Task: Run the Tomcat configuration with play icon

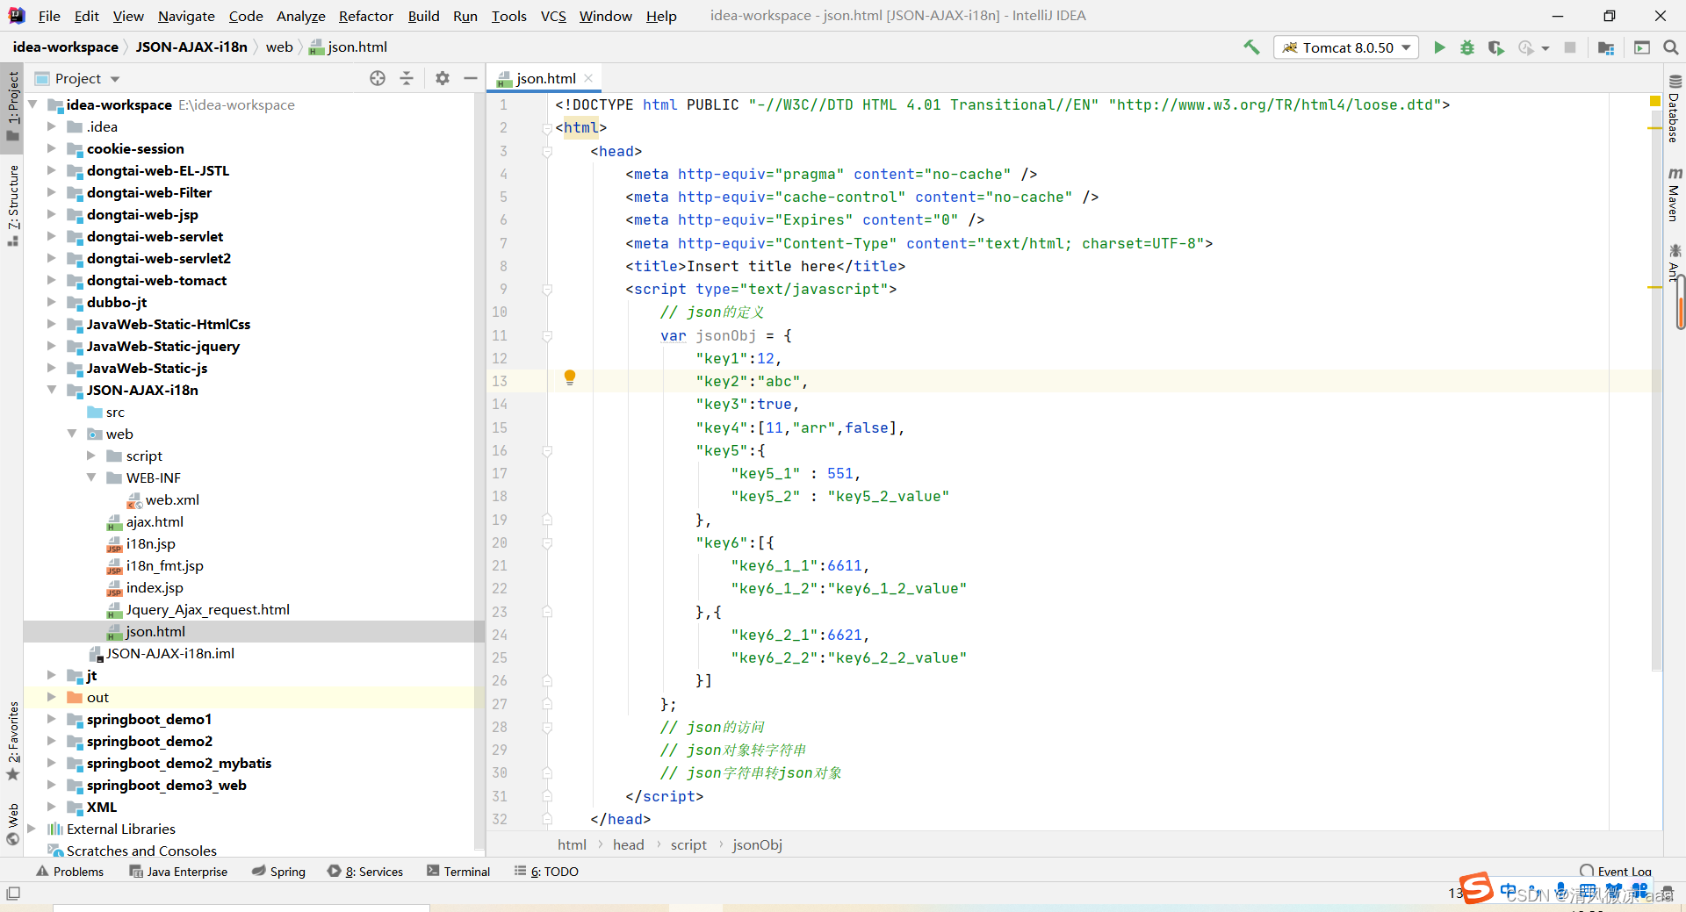Action: point(1439,47)
